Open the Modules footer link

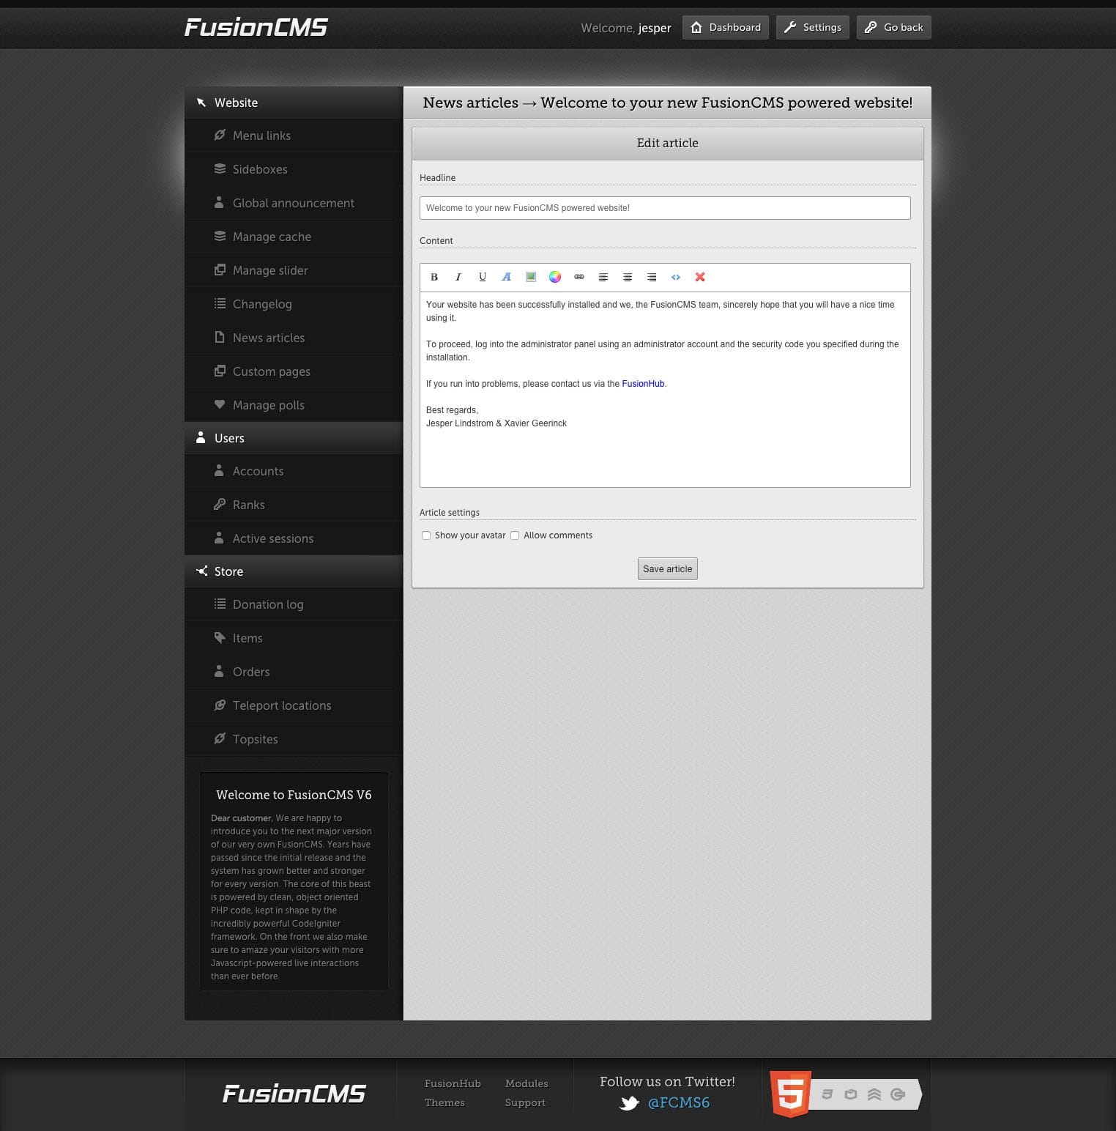click(x=527, y=1083)
